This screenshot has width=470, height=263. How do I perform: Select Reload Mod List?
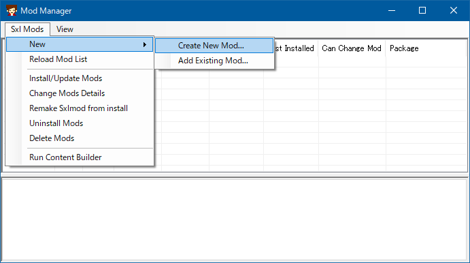coord(80,59)
